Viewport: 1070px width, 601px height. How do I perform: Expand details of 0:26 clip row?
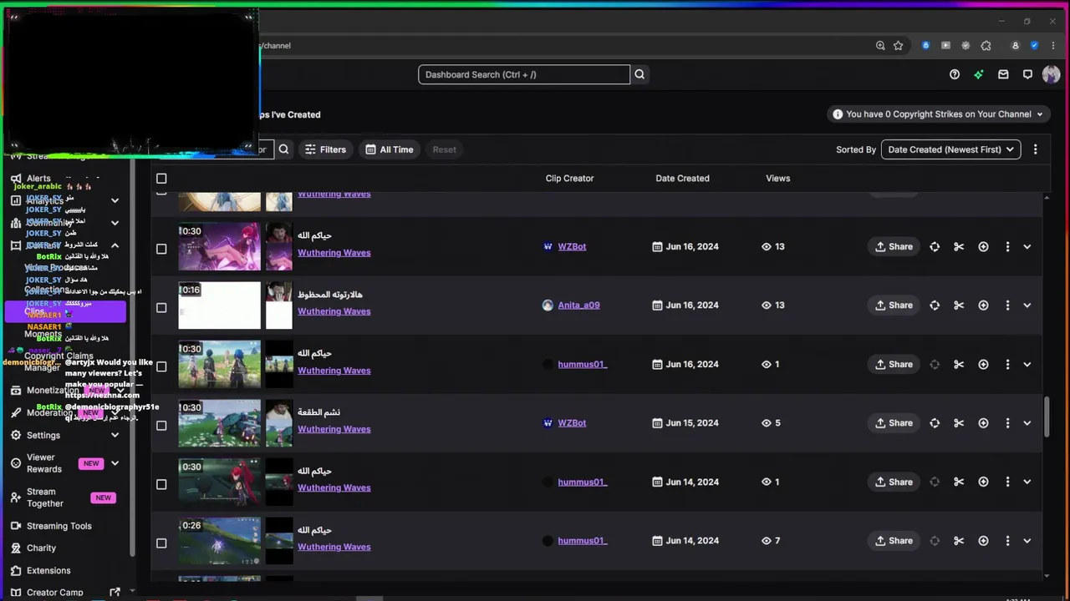[x=1027, y=541]
